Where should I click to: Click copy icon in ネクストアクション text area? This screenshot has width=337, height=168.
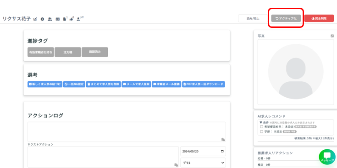pyautogui.click(x=176, y=165)
